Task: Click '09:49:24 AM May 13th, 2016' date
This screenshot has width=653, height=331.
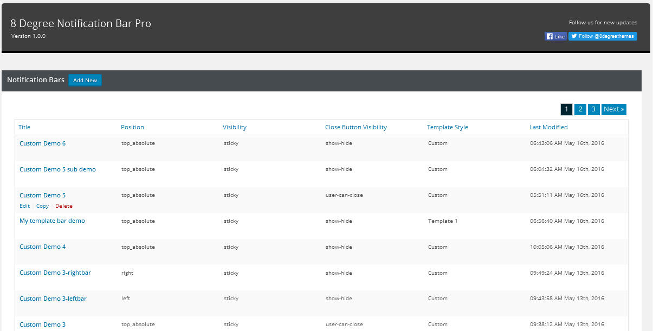Action: pyautogui.click(x=567, y=273)
